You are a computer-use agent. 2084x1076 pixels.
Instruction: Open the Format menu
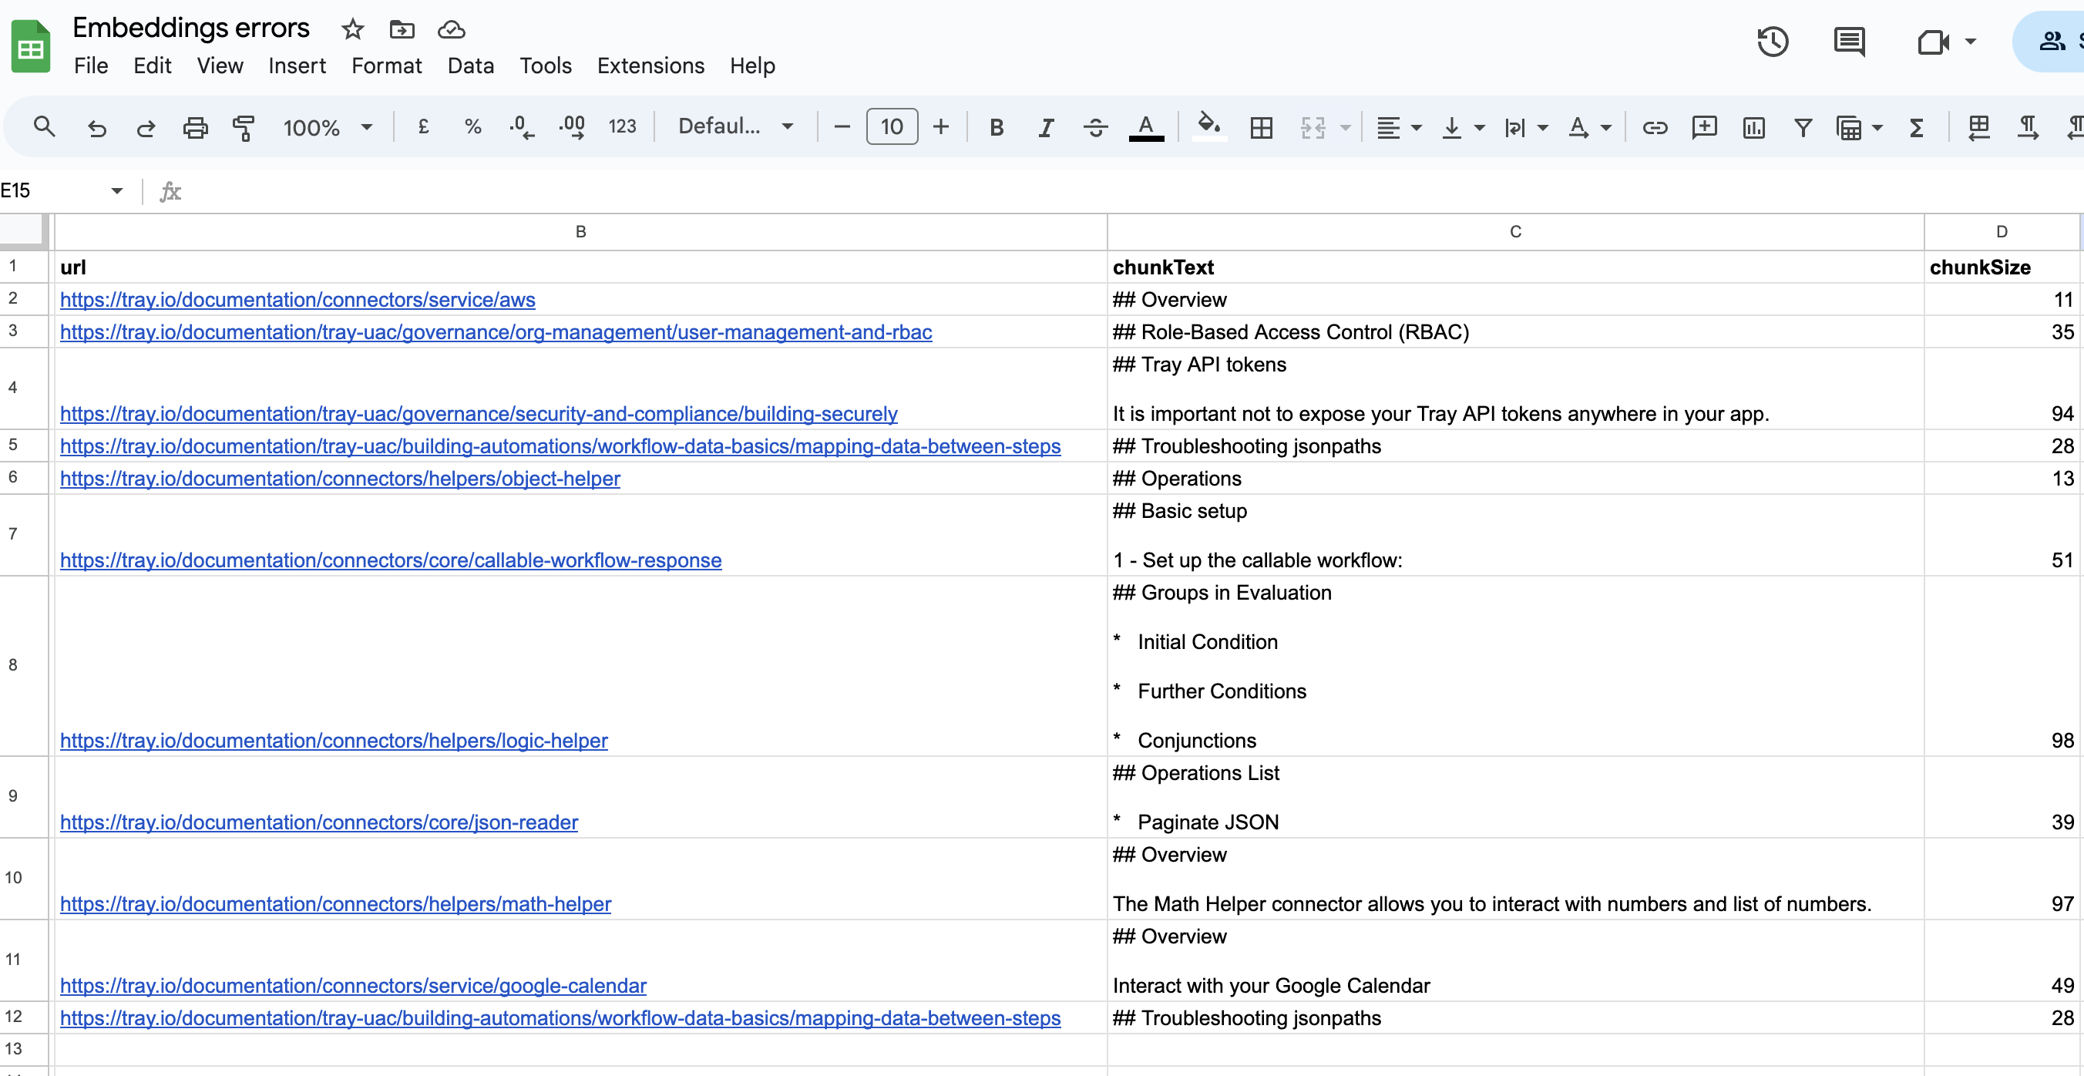pyautogui.click(x=386, y=66)
